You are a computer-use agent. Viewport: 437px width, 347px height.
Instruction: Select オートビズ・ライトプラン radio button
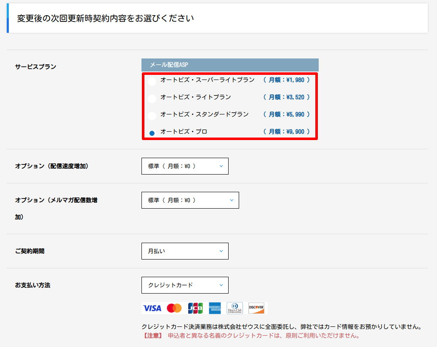click(x=152, y=99)
